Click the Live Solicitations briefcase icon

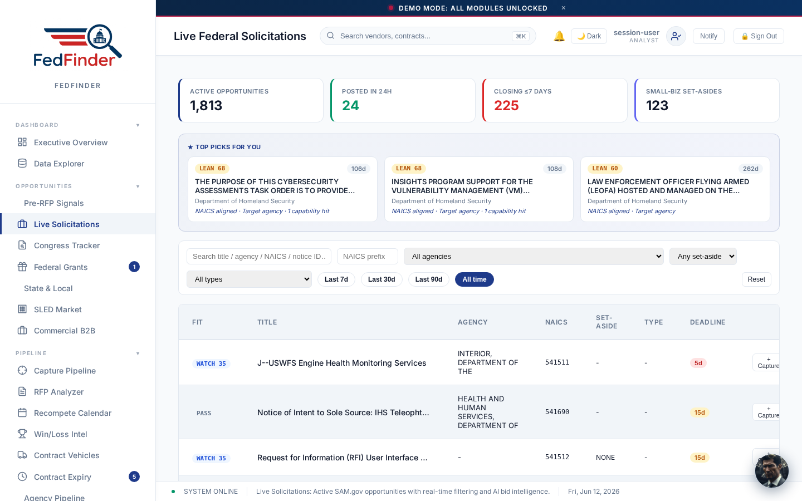(x=22, y=224)
